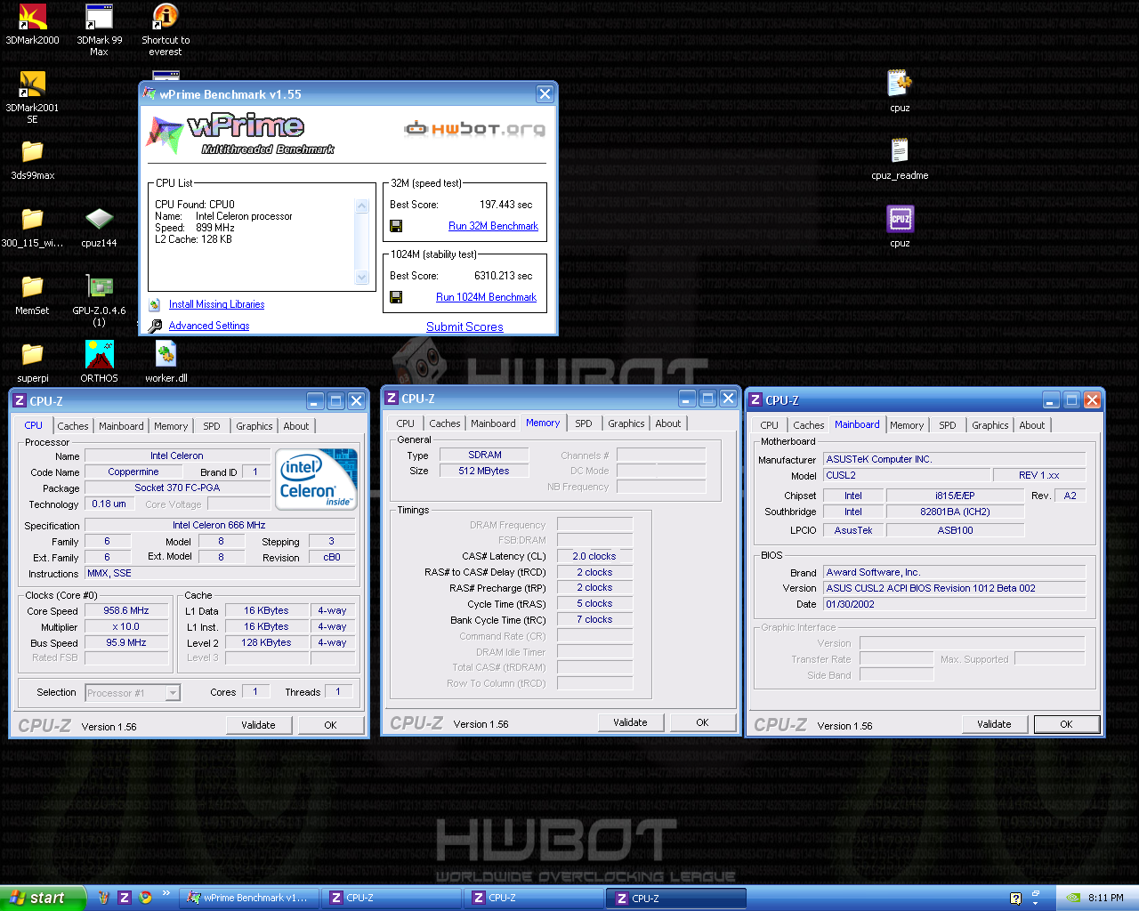Click the Install Missing Libraries link
The width and height of the screenshot is (1139, 911).
pos(216,304)
